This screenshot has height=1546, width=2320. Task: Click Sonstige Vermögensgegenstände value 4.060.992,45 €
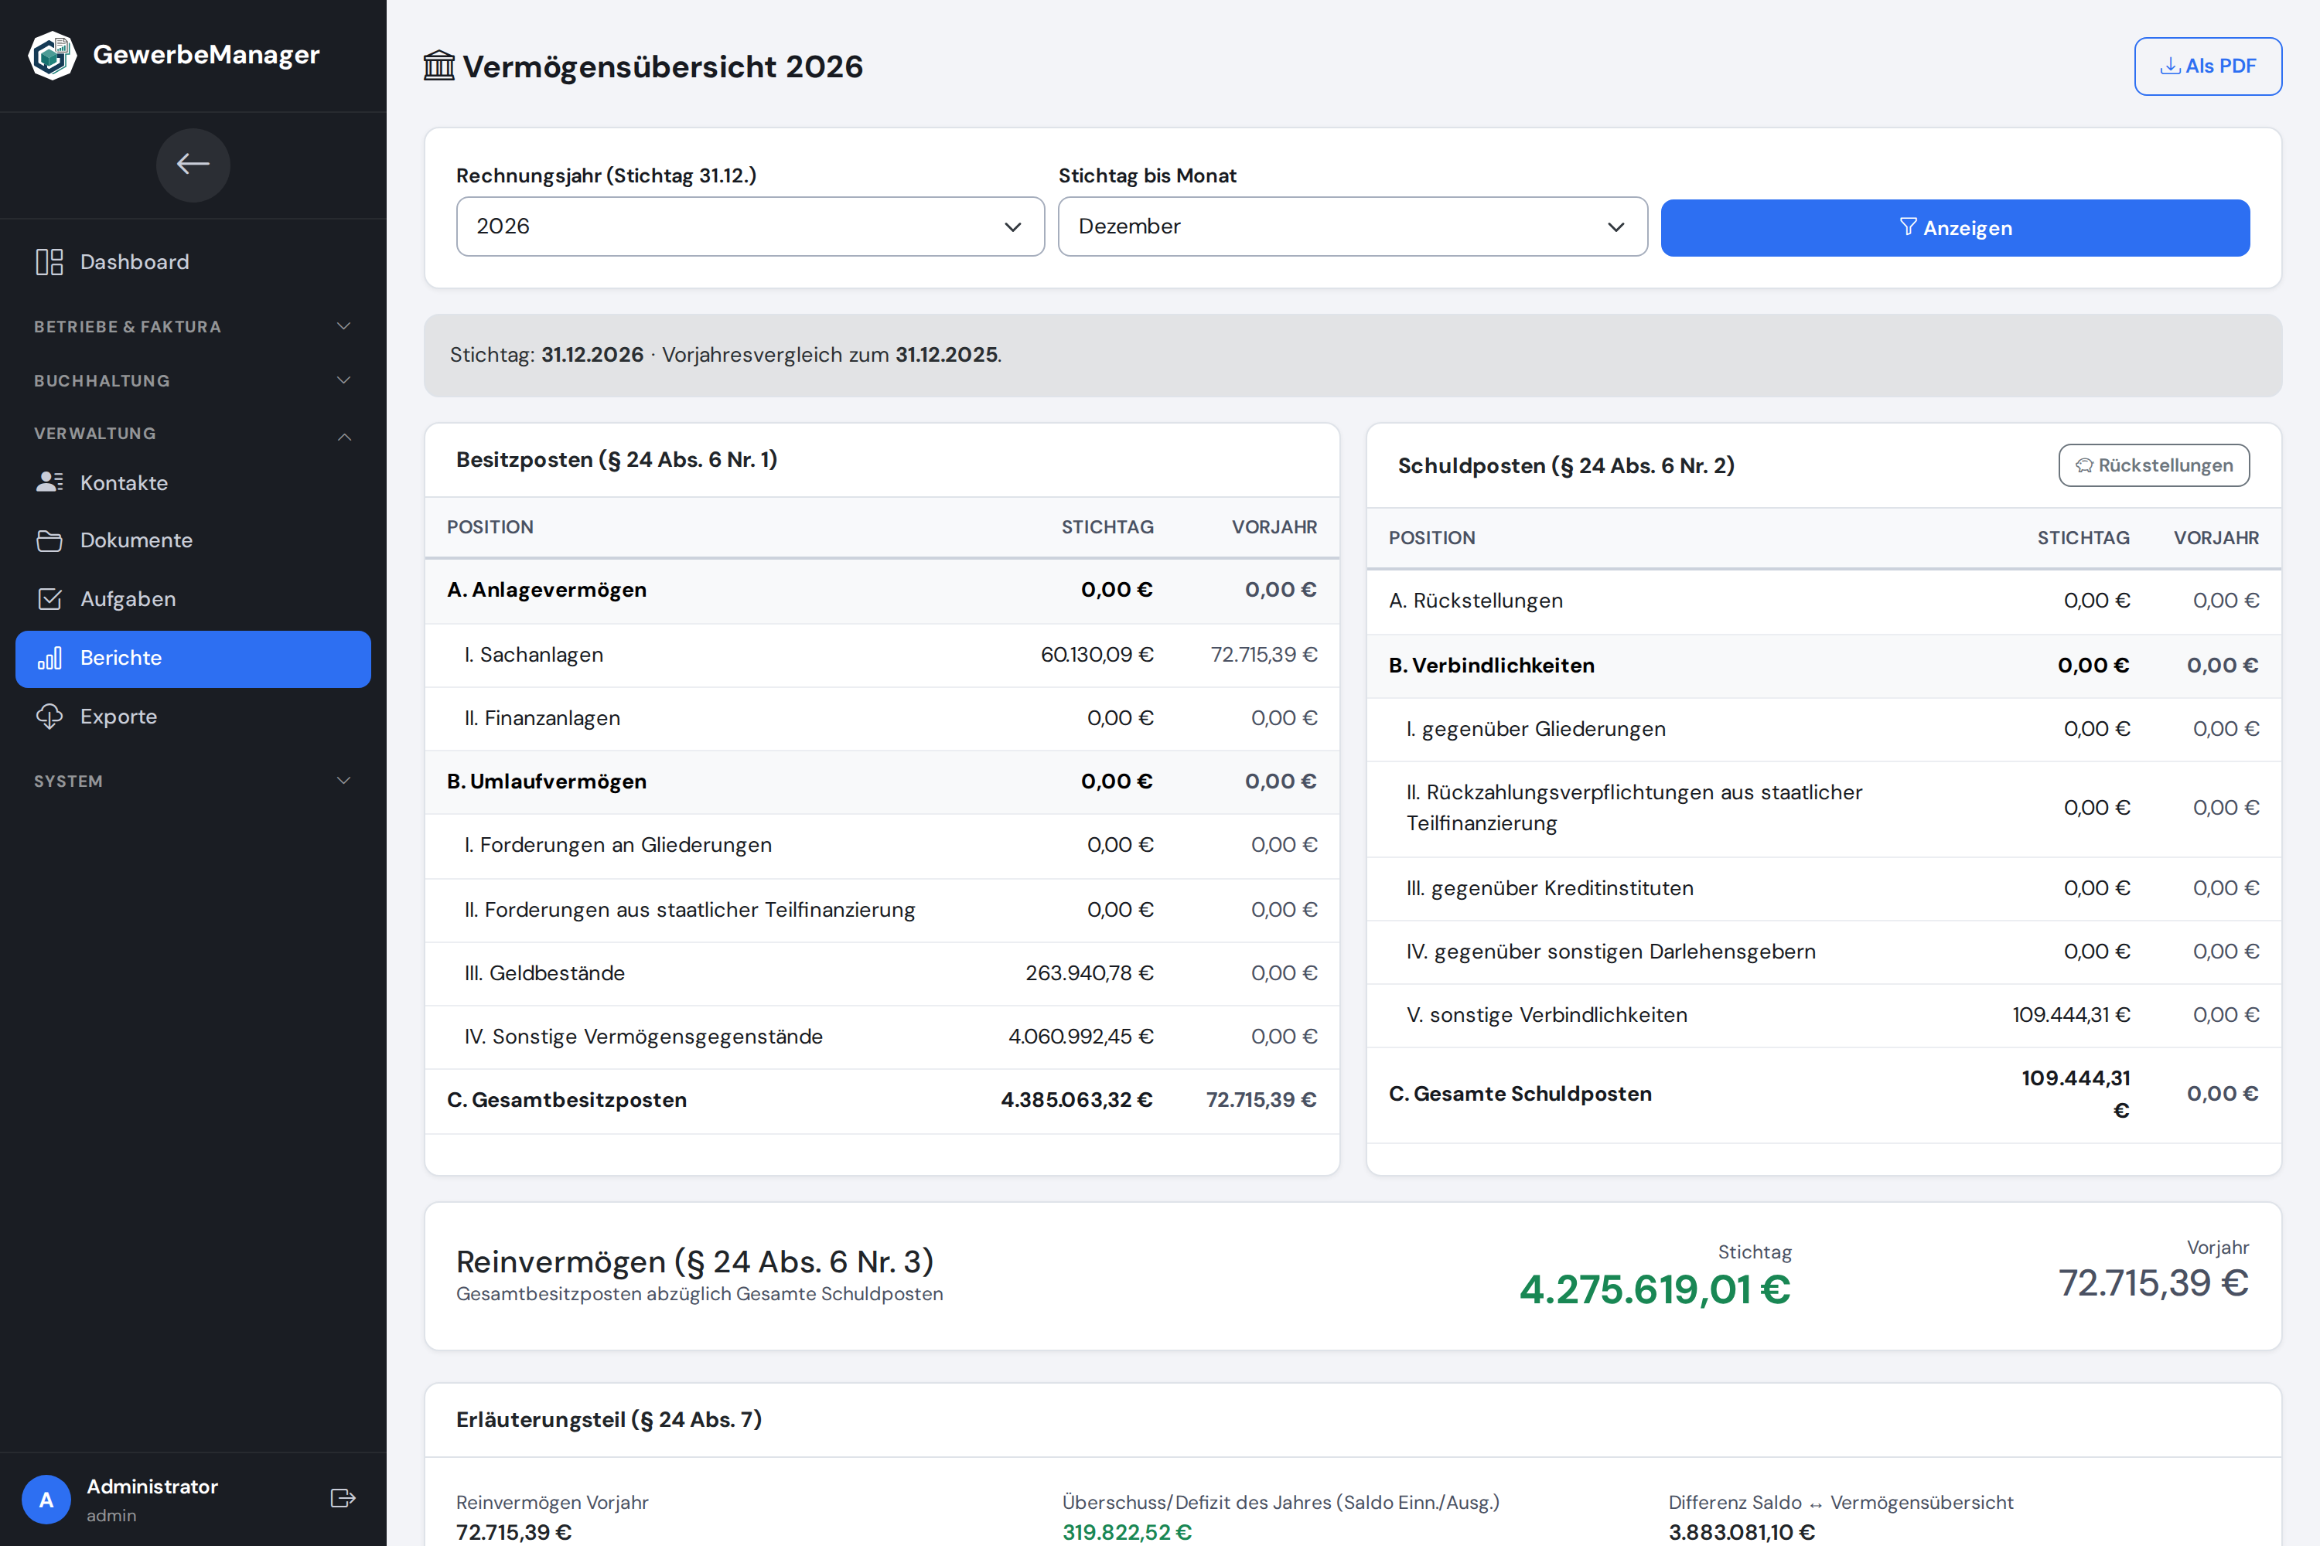tap(1080, 1037)
